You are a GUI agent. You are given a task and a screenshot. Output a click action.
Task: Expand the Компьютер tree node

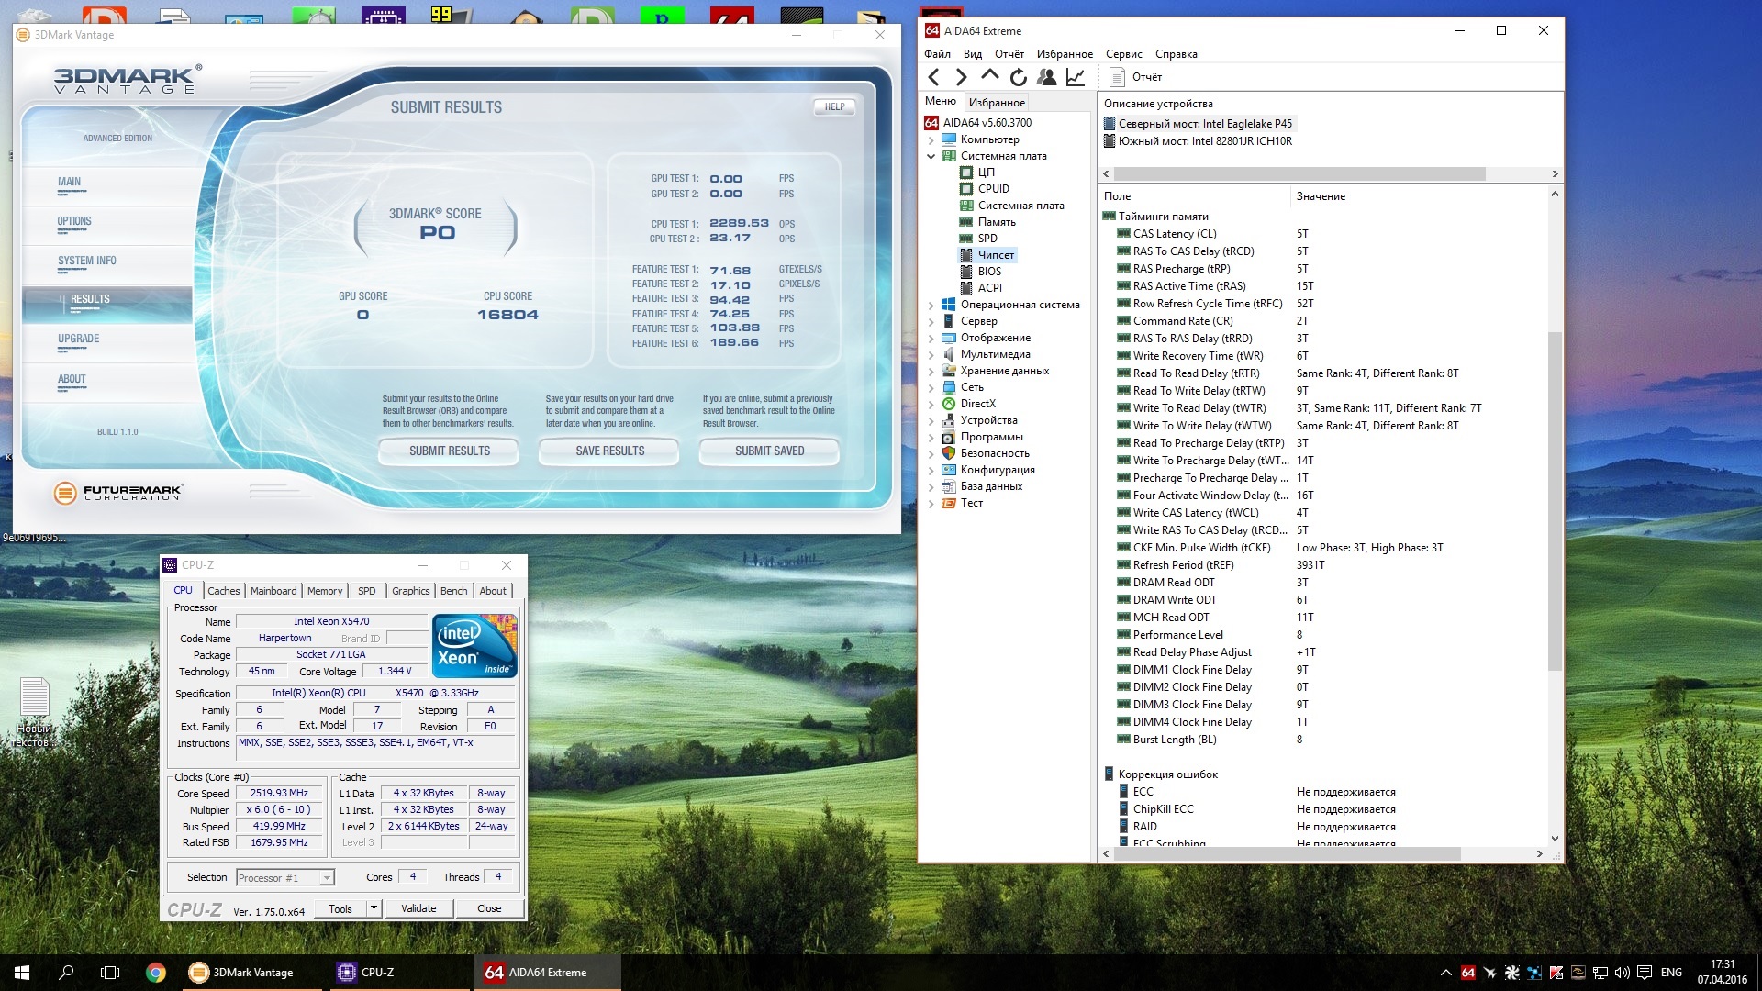(x=931, y=140)
